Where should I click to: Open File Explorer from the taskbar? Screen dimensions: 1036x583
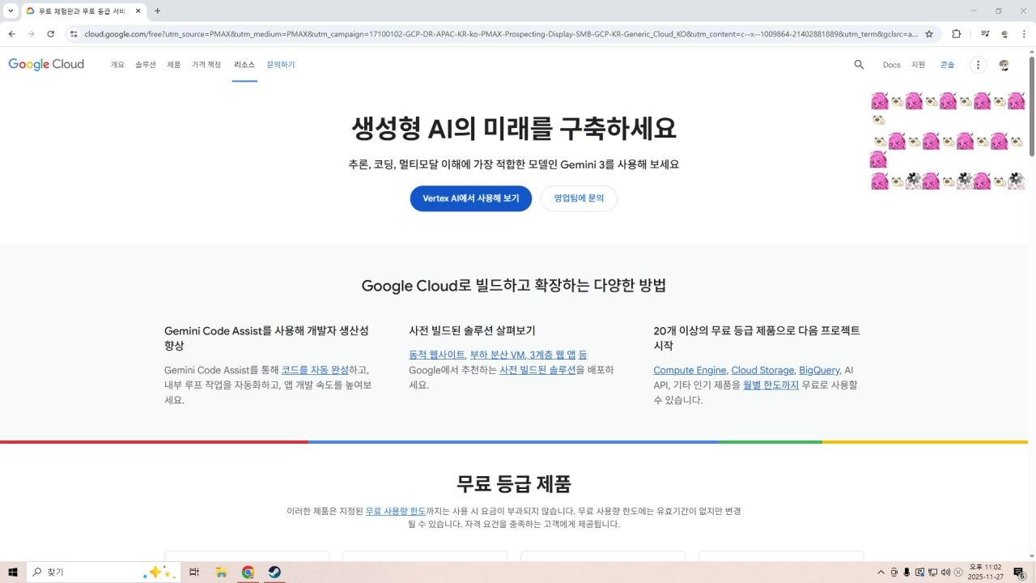(221, 572)
